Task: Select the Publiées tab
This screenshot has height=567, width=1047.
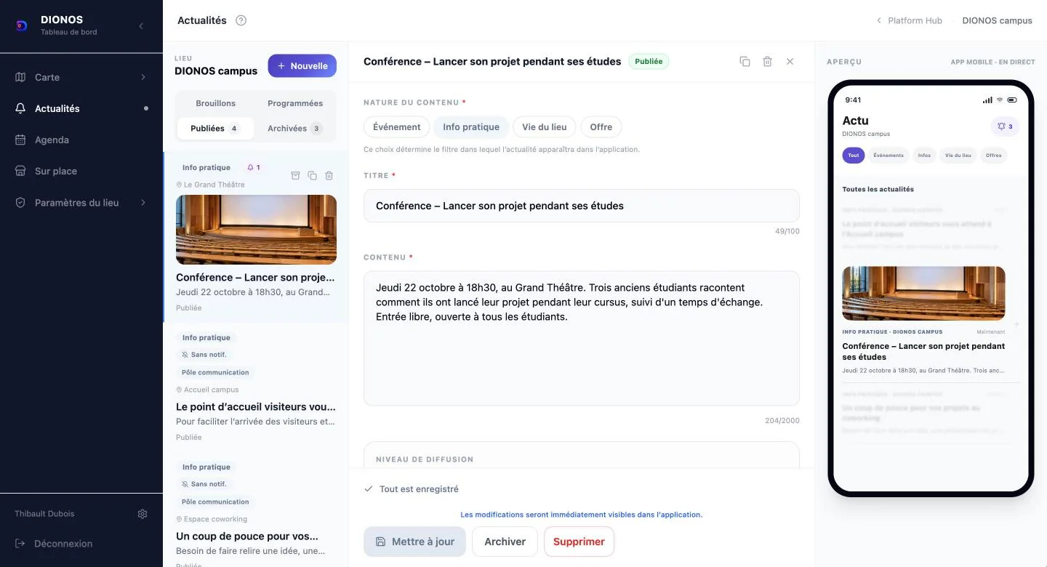Action: 216,129
